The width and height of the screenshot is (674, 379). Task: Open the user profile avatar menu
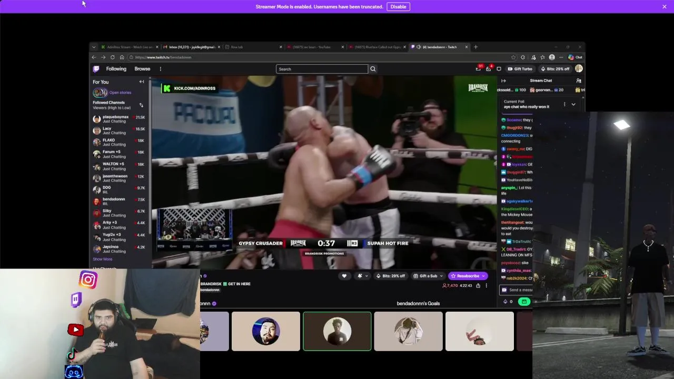[x=579, y=68]
